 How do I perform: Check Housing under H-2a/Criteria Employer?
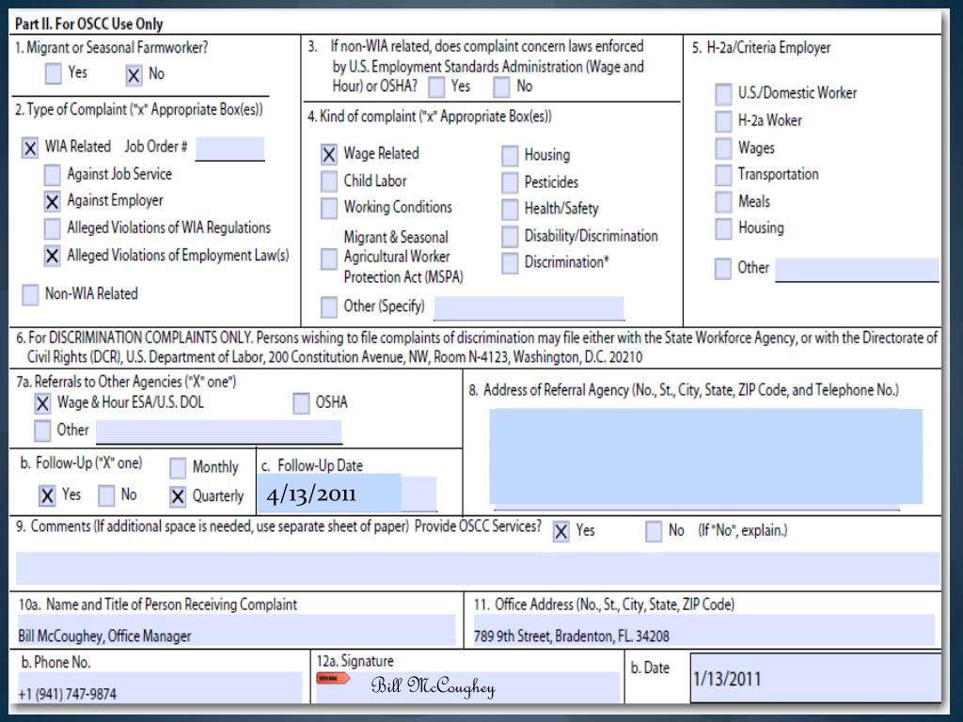coord(723,229)
